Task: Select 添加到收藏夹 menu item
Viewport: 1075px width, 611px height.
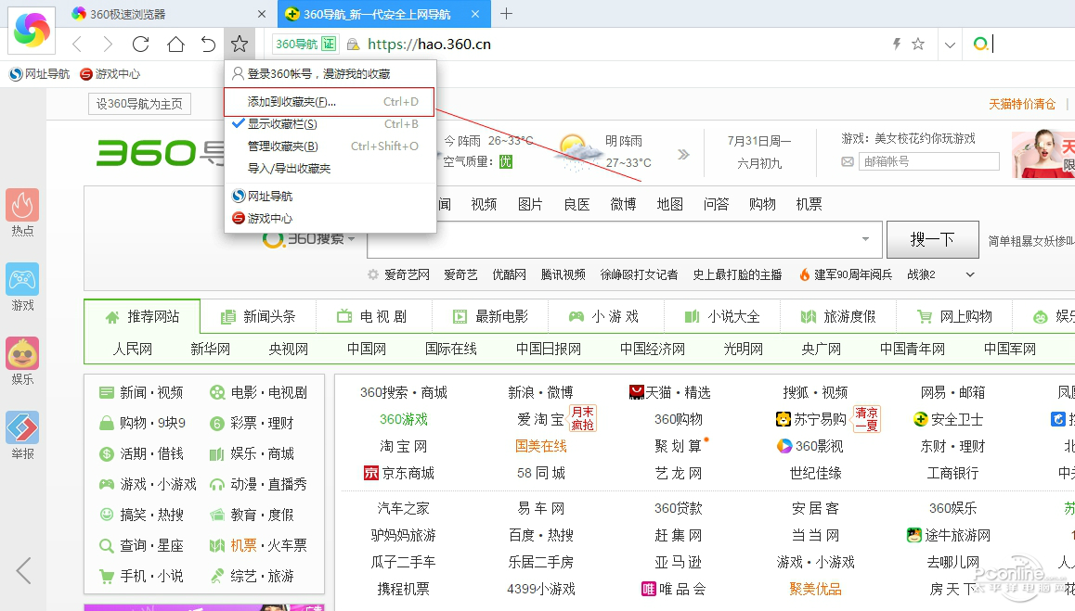Action: coord(329,102)
